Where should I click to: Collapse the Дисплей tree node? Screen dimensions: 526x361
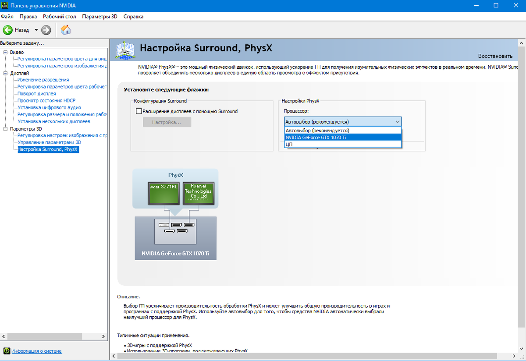tap(6, 73)
